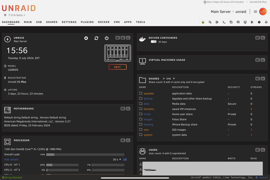Screen dimensions: 270x180
Task: Click the power shutdown icon
Action: pyautogui.click(x=107, y=38)
